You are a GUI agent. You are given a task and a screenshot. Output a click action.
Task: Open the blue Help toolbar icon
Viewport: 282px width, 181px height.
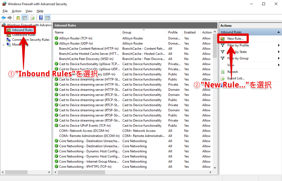coord(41,18)
